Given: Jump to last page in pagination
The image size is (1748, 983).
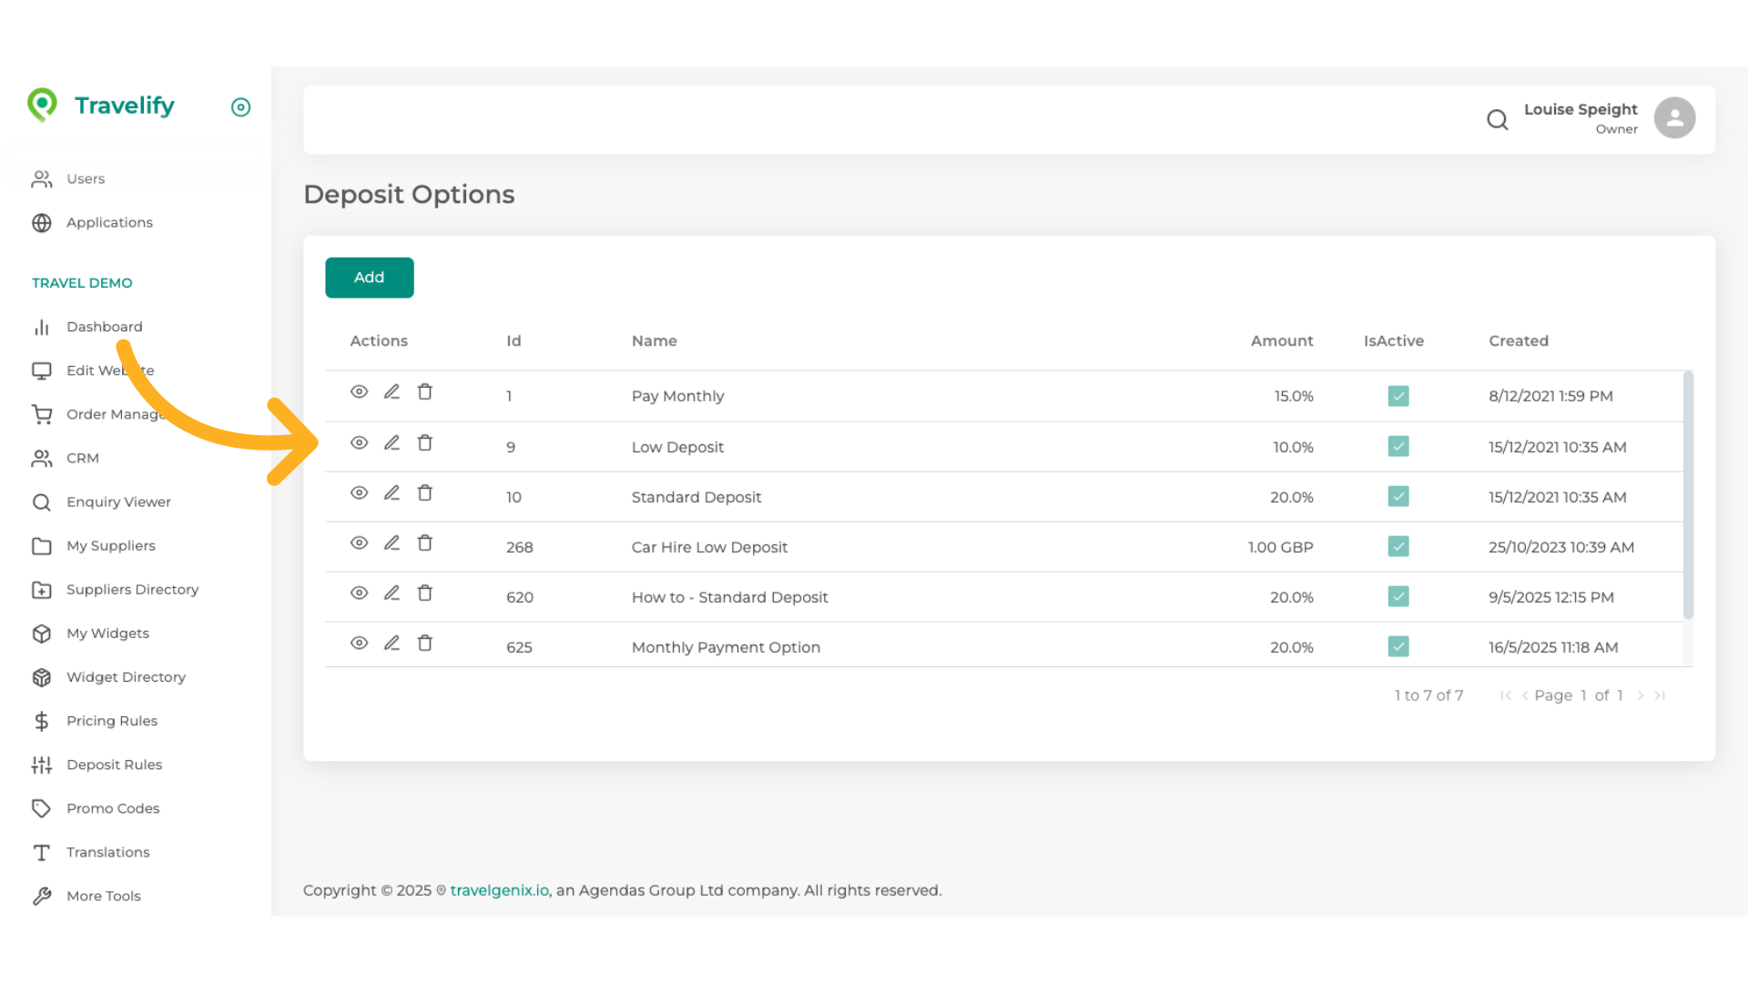Looking at the screenshot, I should pos(1660,695).
